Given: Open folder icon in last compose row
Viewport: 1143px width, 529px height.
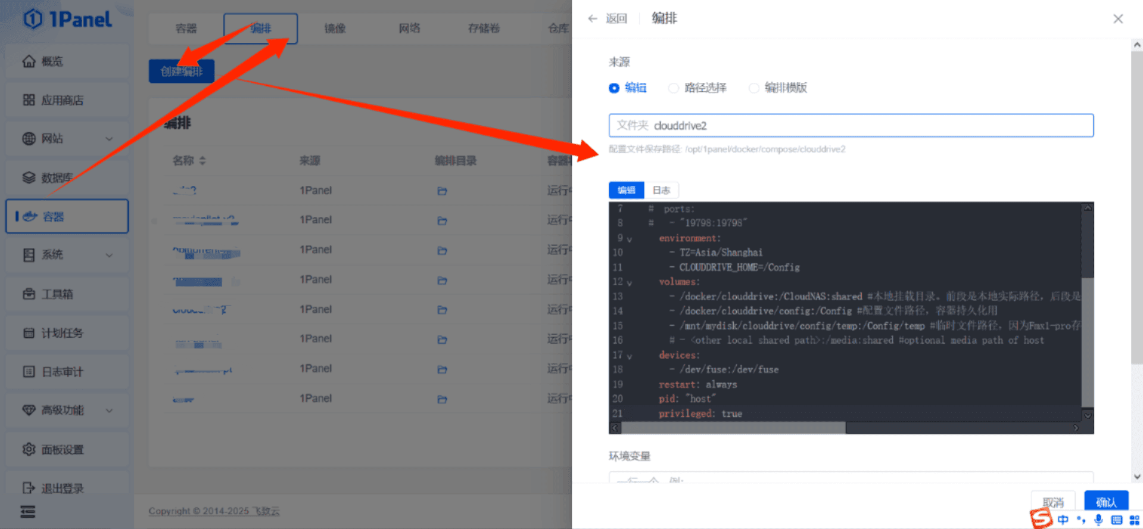Looking at the screenshot, I should pyautogui.click(x=442, y=399).
